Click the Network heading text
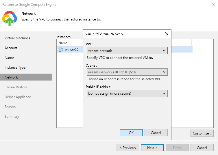Viewport: 218px width, 155px height. (29, 14)
